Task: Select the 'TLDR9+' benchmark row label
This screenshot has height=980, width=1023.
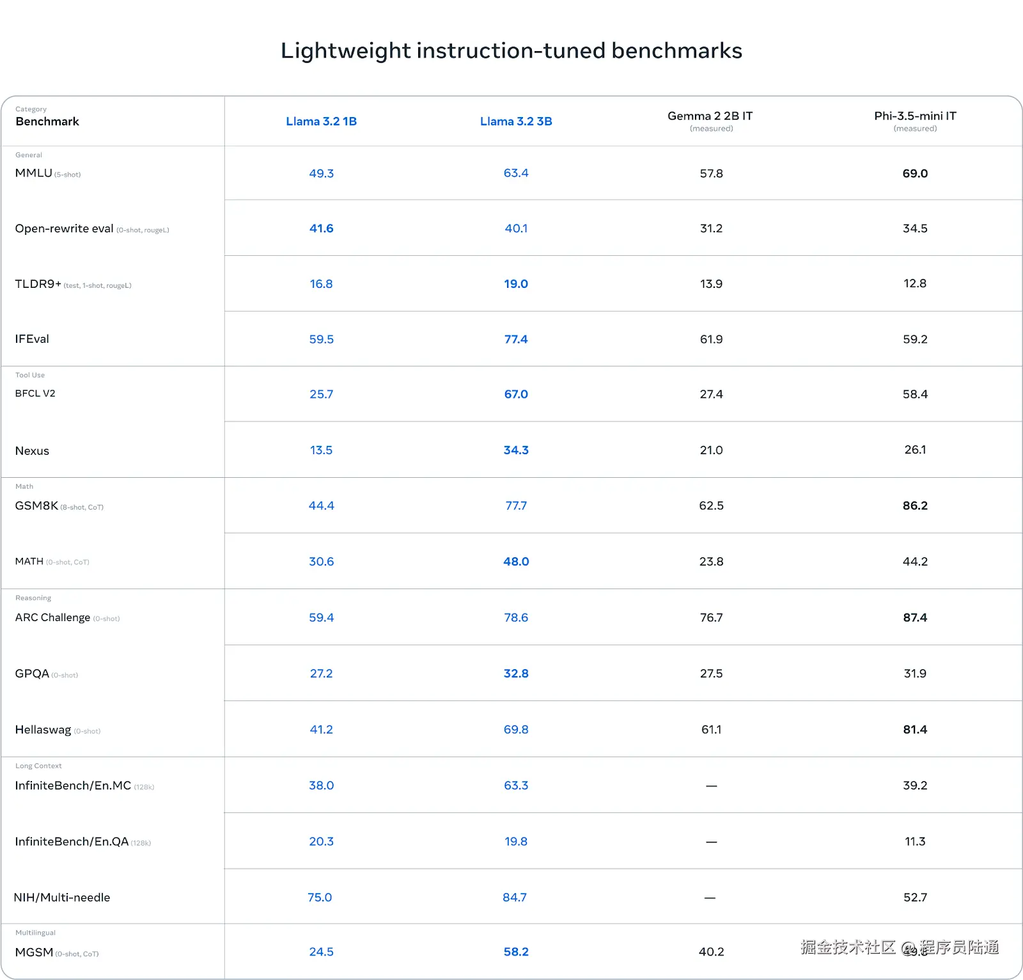Action: click(x=38, y=284)
